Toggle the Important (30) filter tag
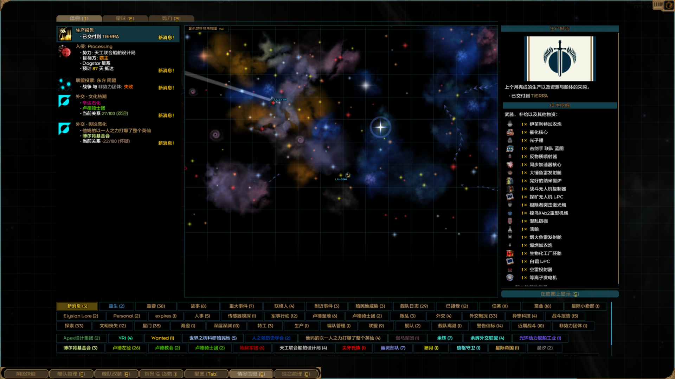The height and width of the screenshot is (379, 675). tap(156, 306)
